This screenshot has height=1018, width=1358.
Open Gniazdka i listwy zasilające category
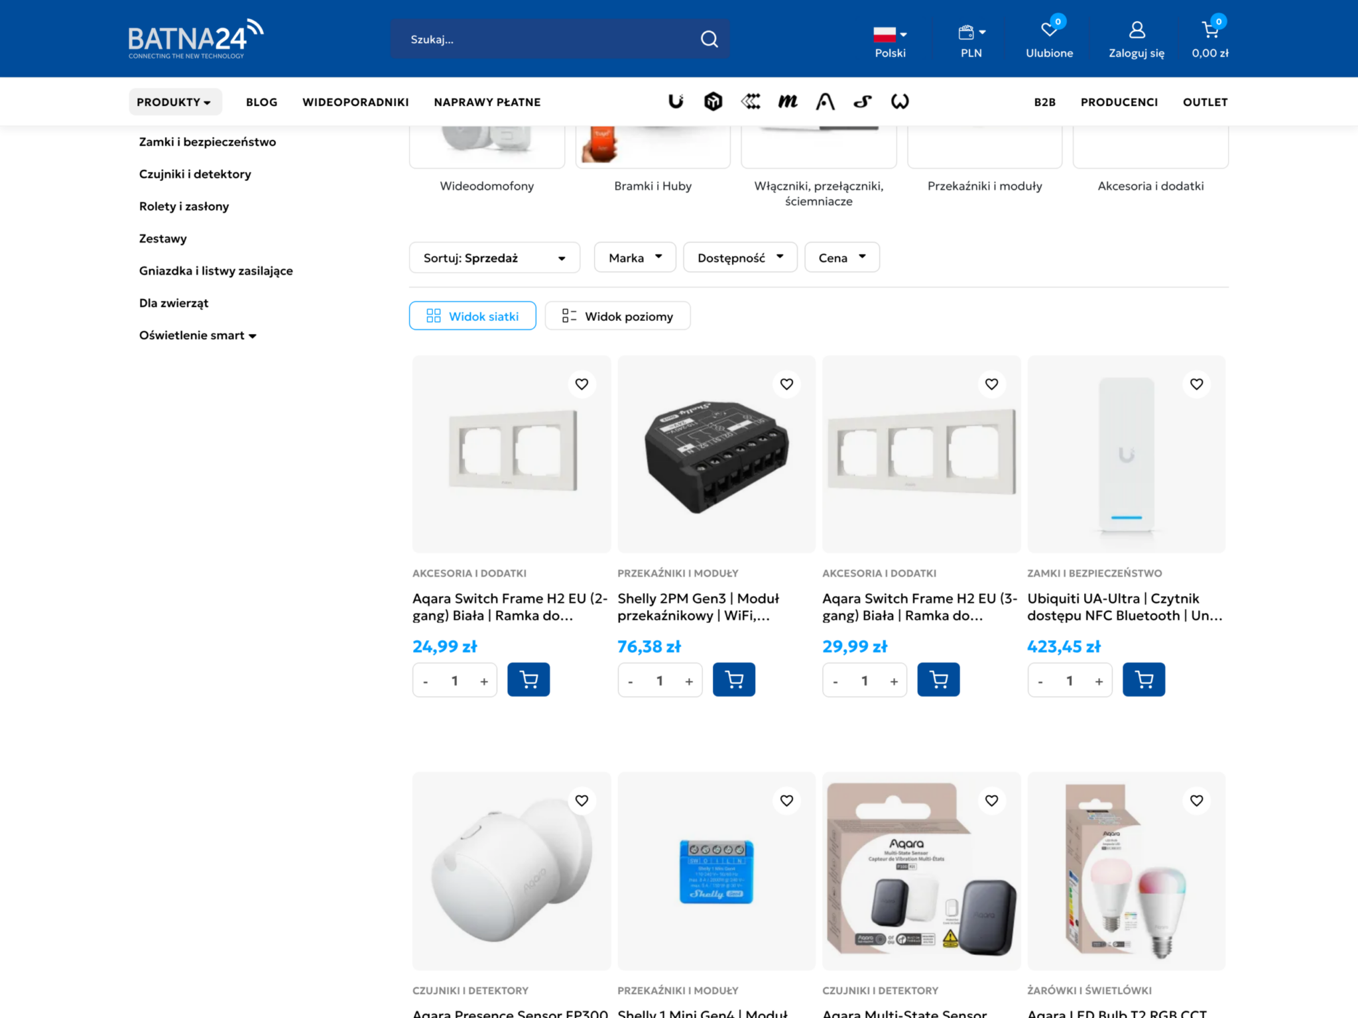click(216, 270)
